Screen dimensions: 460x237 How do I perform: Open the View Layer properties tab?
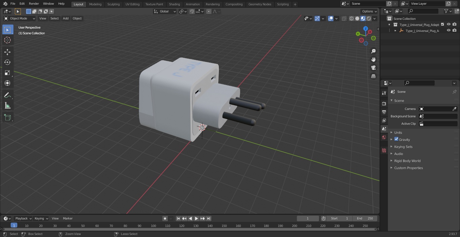coord(384,120)
